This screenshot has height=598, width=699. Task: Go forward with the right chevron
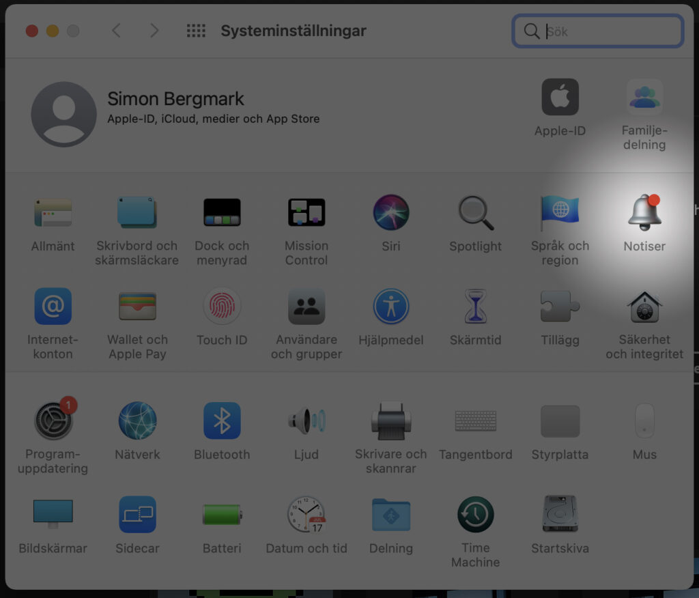tap(154, 31)
